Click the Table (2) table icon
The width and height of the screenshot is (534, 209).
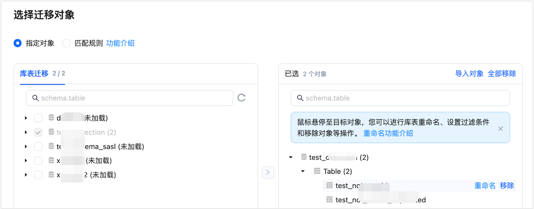(x=317, y=172)
